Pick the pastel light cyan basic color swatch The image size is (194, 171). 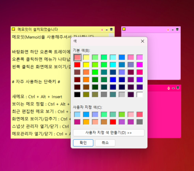click(x=113, y=57)
